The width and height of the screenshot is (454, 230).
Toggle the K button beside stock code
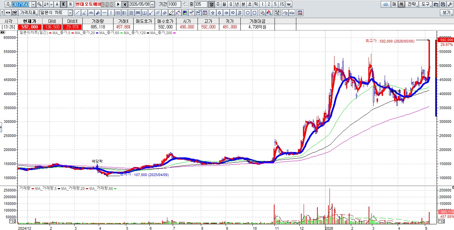tap(63, 4)
